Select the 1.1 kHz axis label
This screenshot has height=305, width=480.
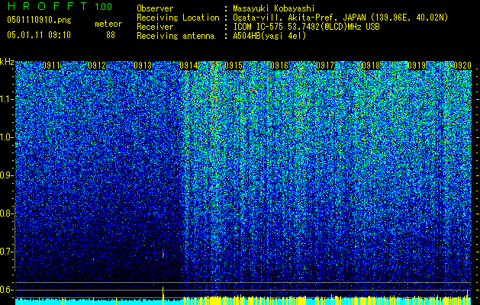6,100
